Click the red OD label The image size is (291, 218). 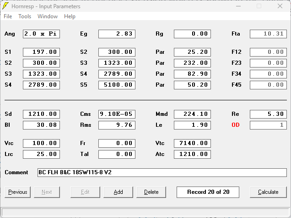236,125
